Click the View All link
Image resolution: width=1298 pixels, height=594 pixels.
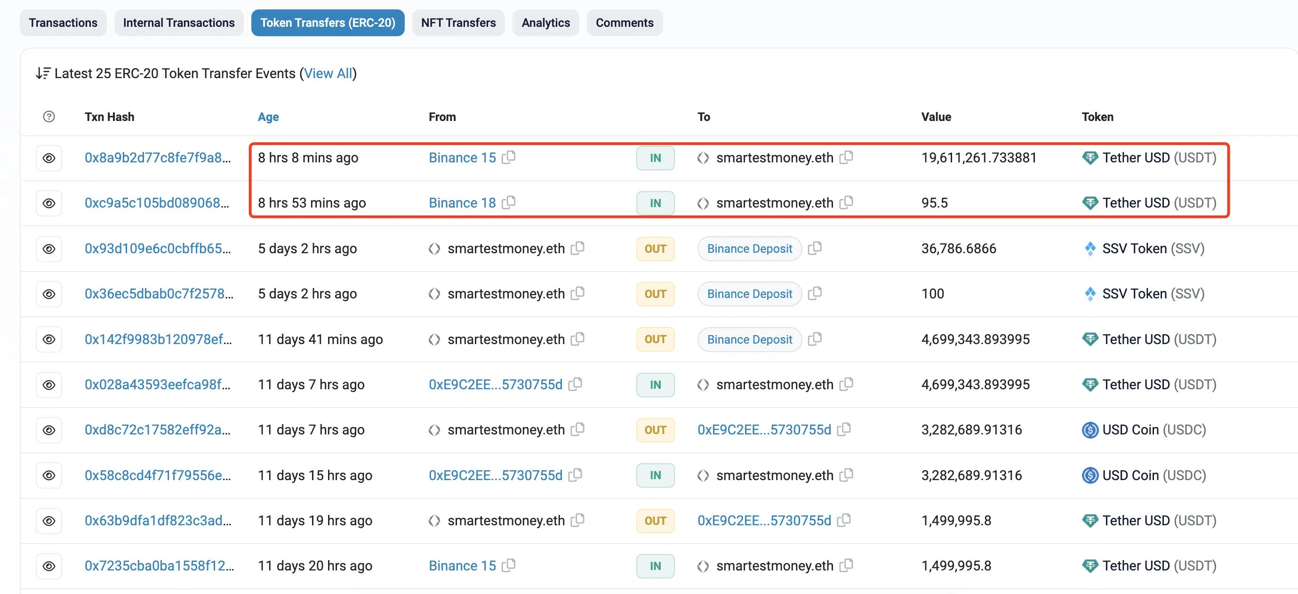tap(328, 73)
